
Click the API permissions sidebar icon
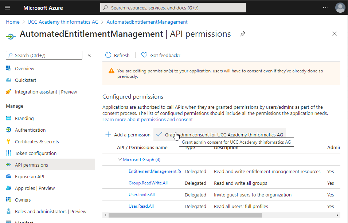[x=8, y=165]
